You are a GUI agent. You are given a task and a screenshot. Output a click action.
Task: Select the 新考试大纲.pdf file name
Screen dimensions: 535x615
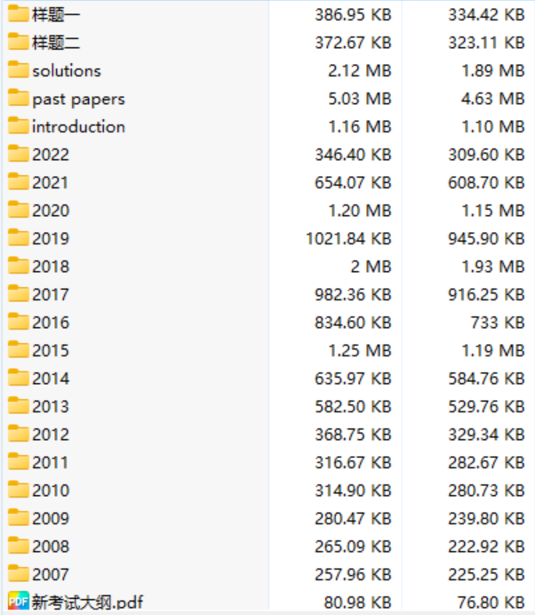pos(87,603)
